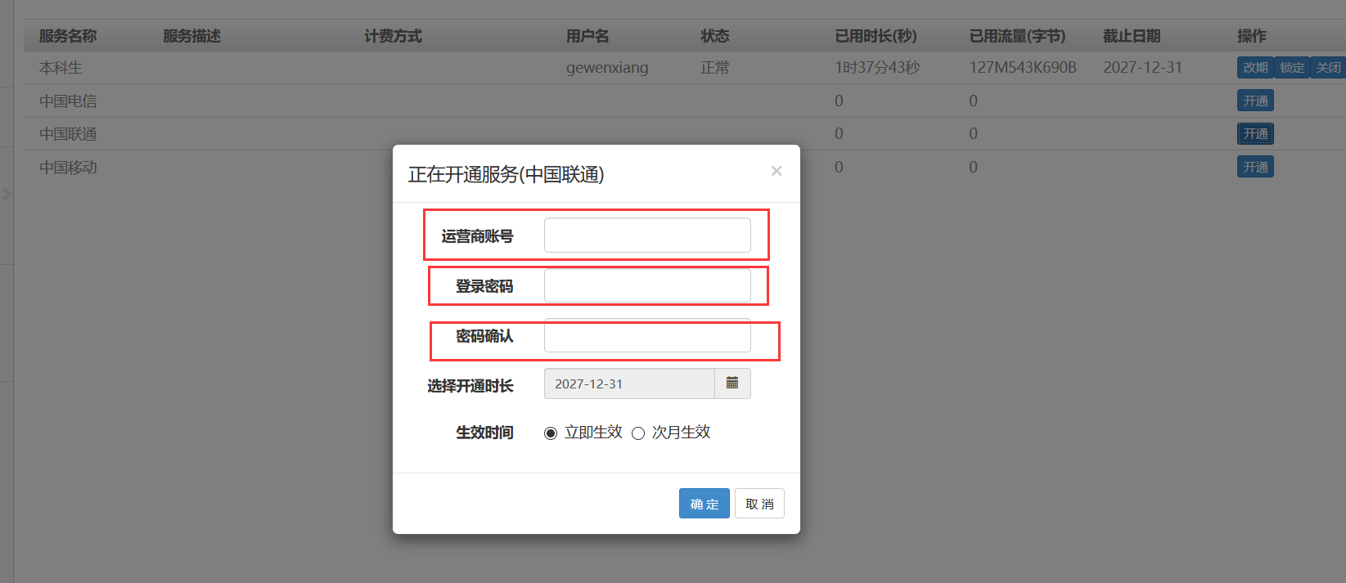Select the 中国电信 service name cell
This screenshot has width=1346, height=583.
pyautogui.click(x=68, y=101)
